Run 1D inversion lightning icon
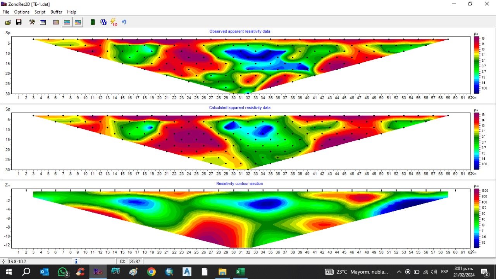Screen dimensions: 496x279 [114, 23]
